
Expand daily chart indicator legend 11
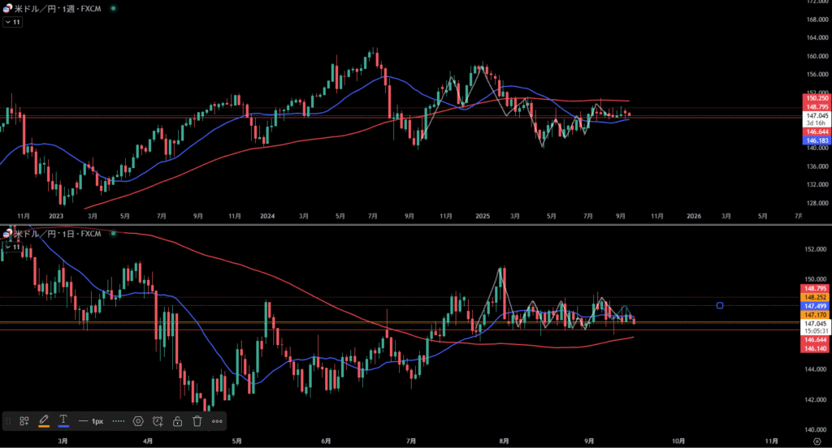[12, 247]
